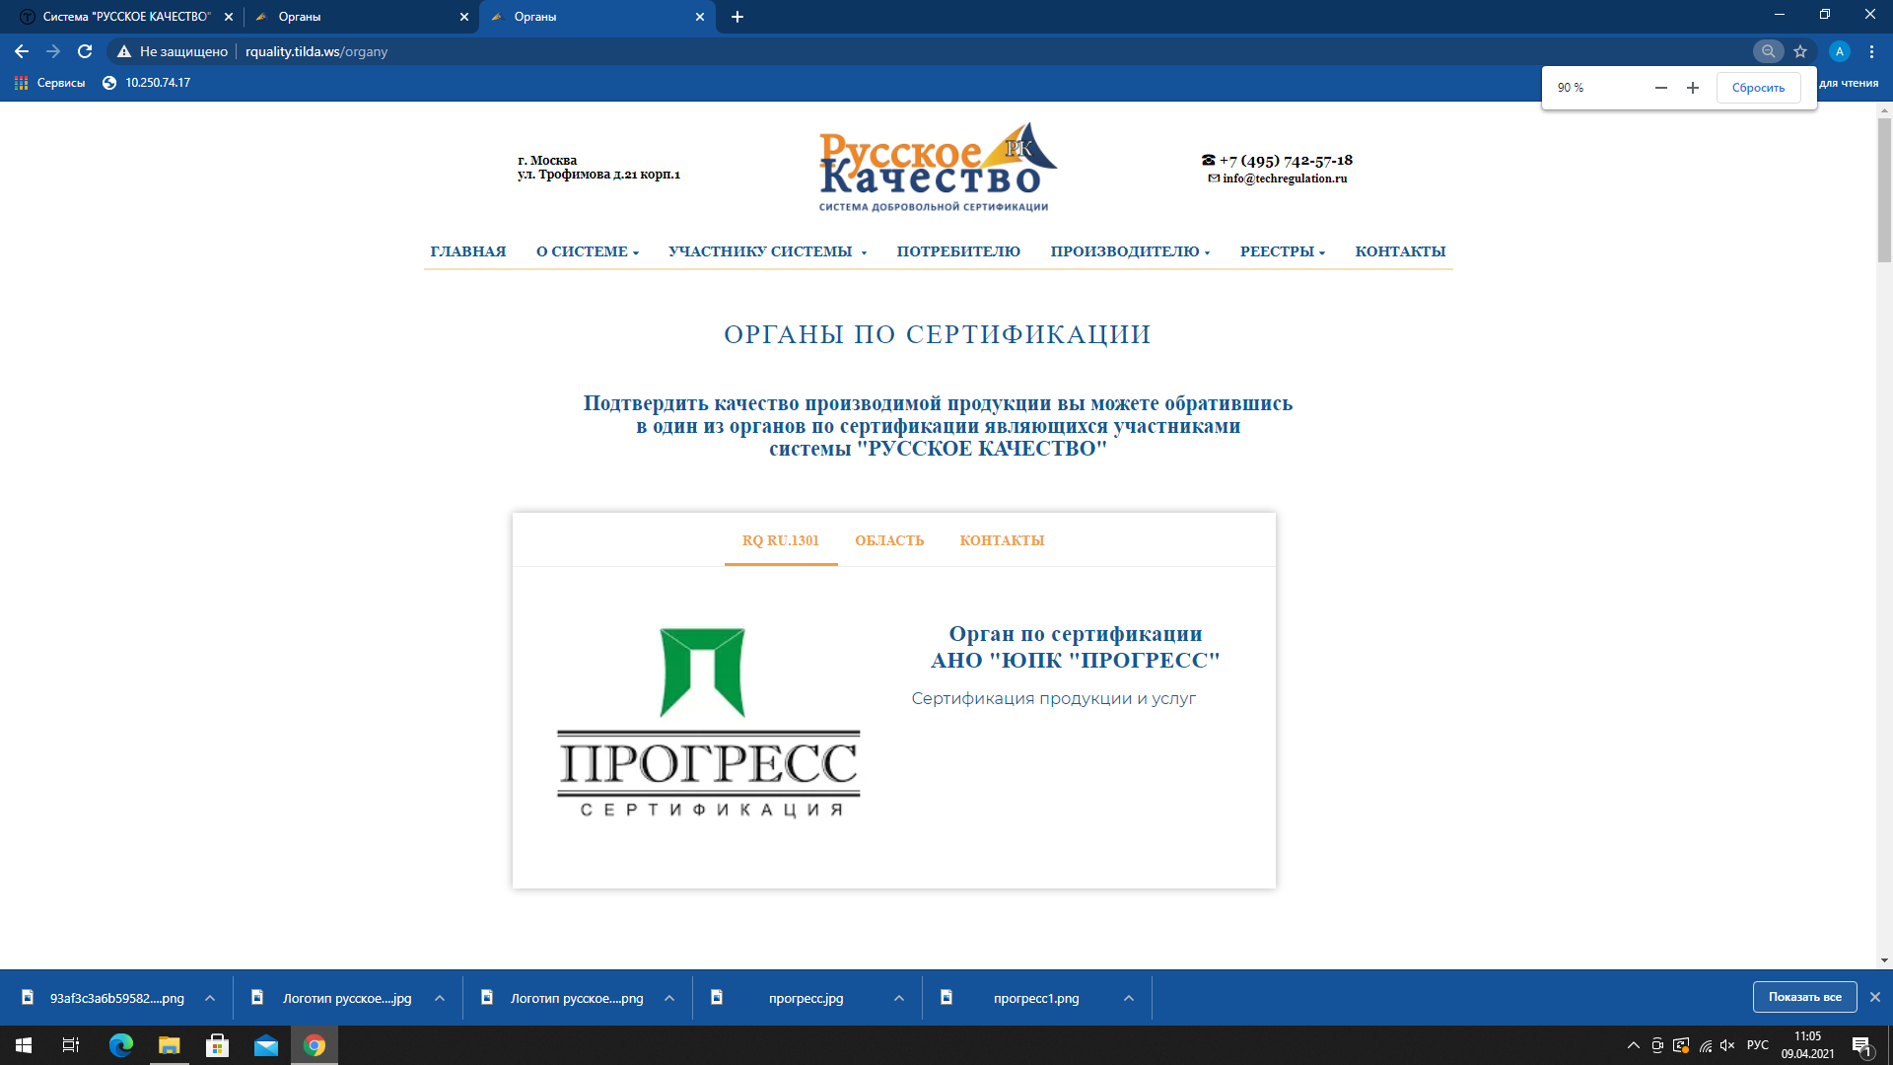
Task: Open downloaded file прогресс.jpg
Action: coord(806,998)
